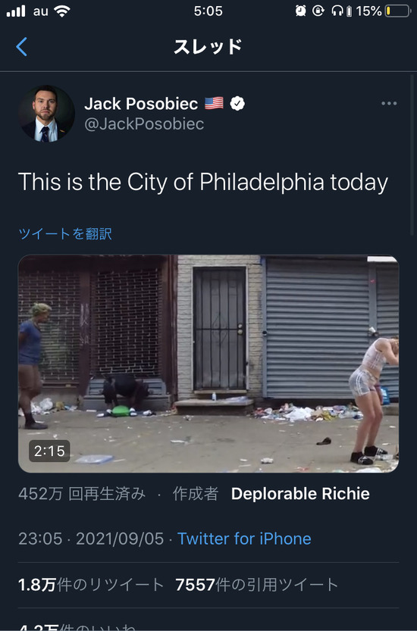
Task: Tap the battery indicator icon
Action: click(398, 11)
